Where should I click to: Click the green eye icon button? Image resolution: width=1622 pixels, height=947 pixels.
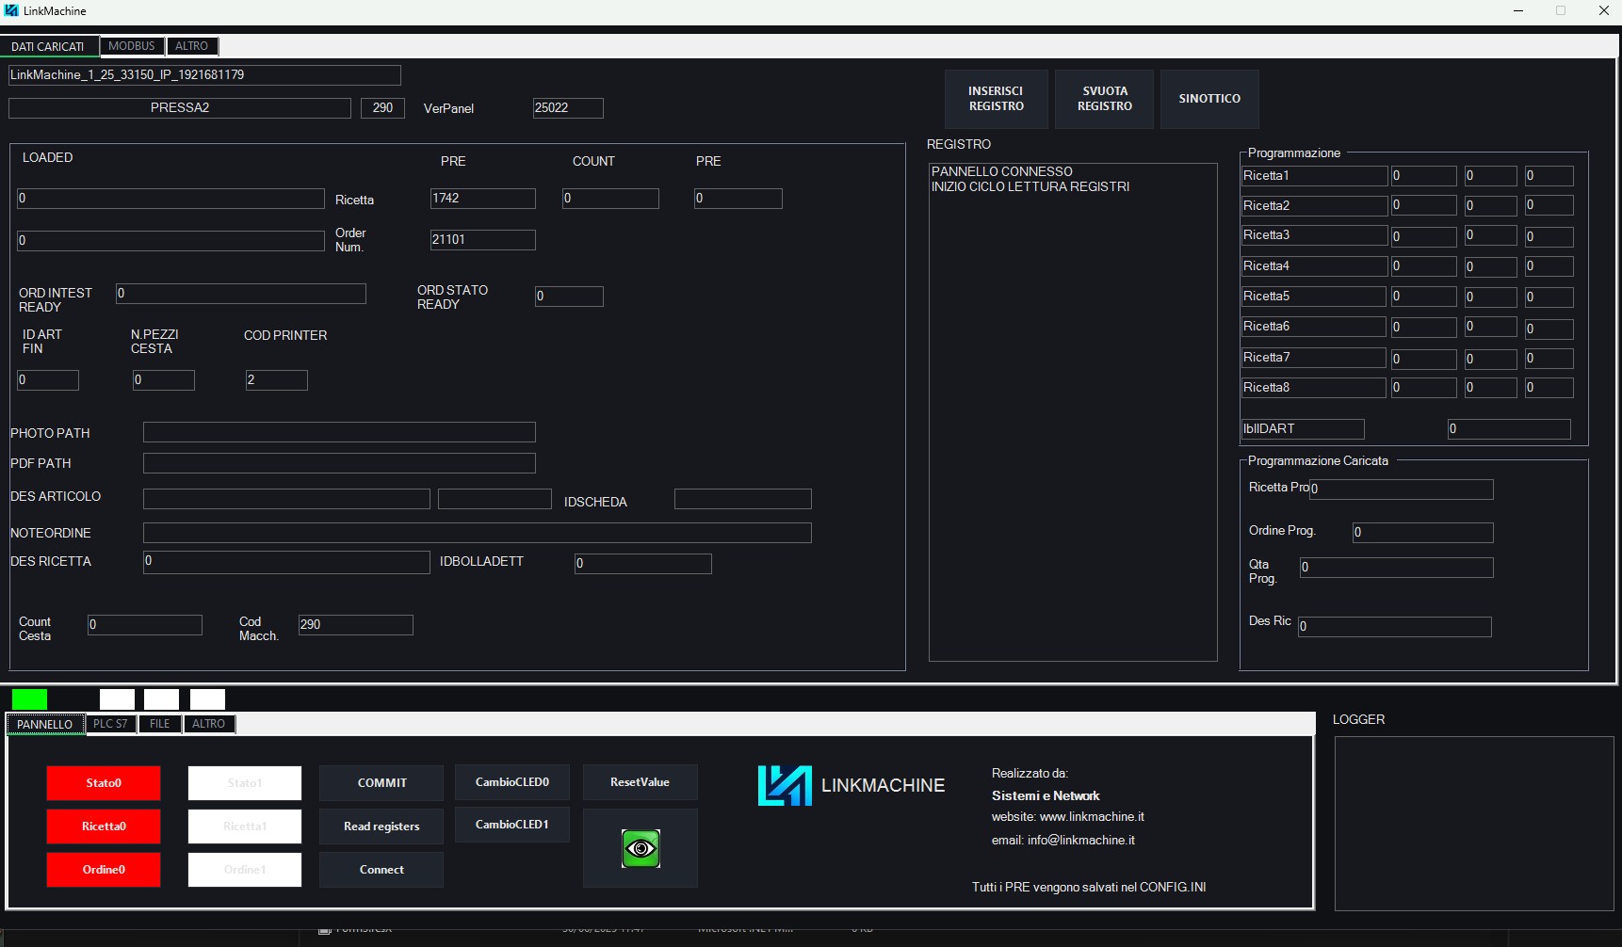(x=641, y=848)
